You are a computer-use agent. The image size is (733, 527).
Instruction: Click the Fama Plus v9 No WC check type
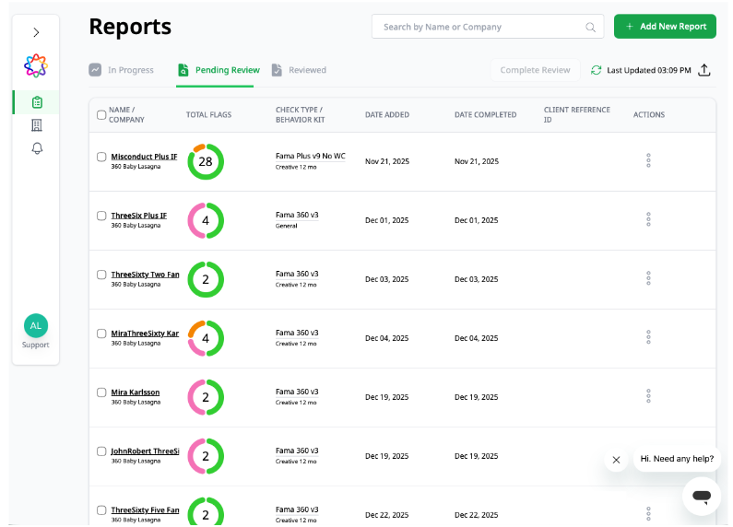coord(311,156)
